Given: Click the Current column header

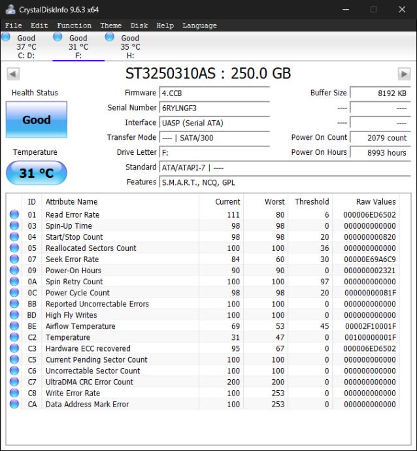Looking at the screenshot, I should (x=221, y=201).
